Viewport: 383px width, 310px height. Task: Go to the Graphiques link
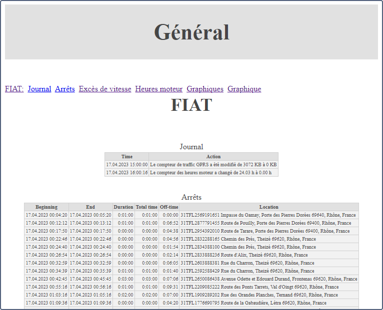pyautogui.click(x=205, y=89)
